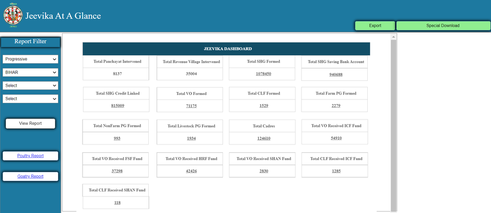Viewport: 491px width, 213px height.
Task: Click the Total Panchayat Intervened label
Action: click(117, 62)
